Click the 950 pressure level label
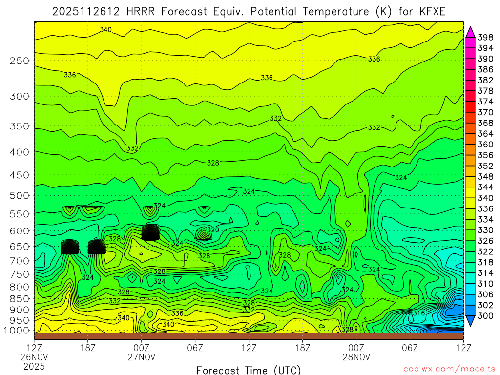This screenshot has height=375, width=500. (x=20, y=320)
